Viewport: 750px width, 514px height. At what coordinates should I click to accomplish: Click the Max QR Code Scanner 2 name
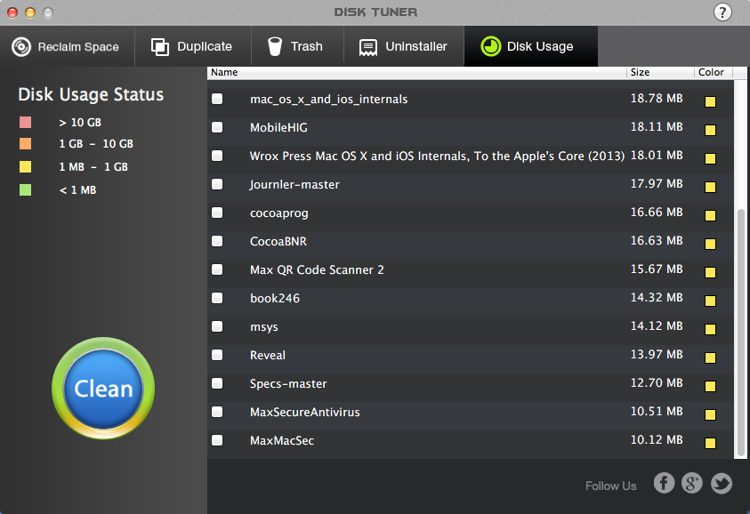[x=317, y=269]
